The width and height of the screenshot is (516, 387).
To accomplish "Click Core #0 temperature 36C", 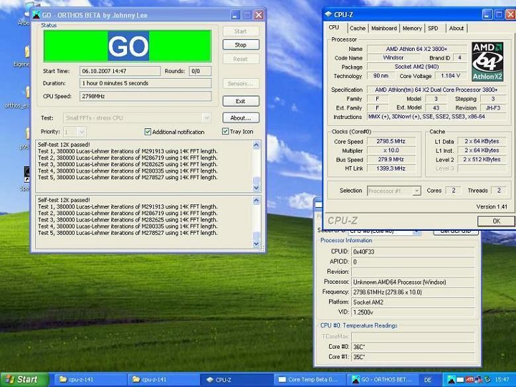I will point(413,347).
